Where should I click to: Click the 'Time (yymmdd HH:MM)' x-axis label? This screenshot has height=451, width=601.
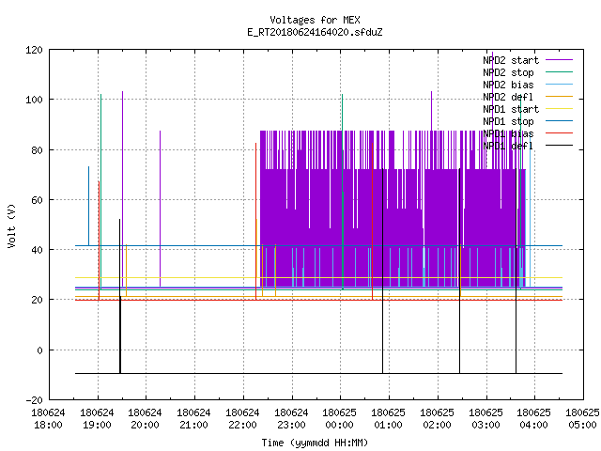pos(315,443)
